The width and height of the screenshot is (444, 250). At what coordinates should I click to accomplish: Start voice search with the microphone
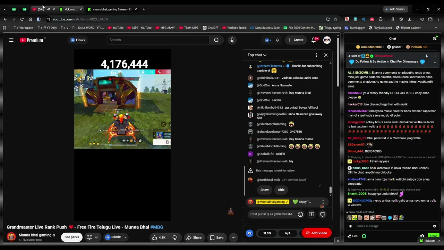(x=232, y=40)
